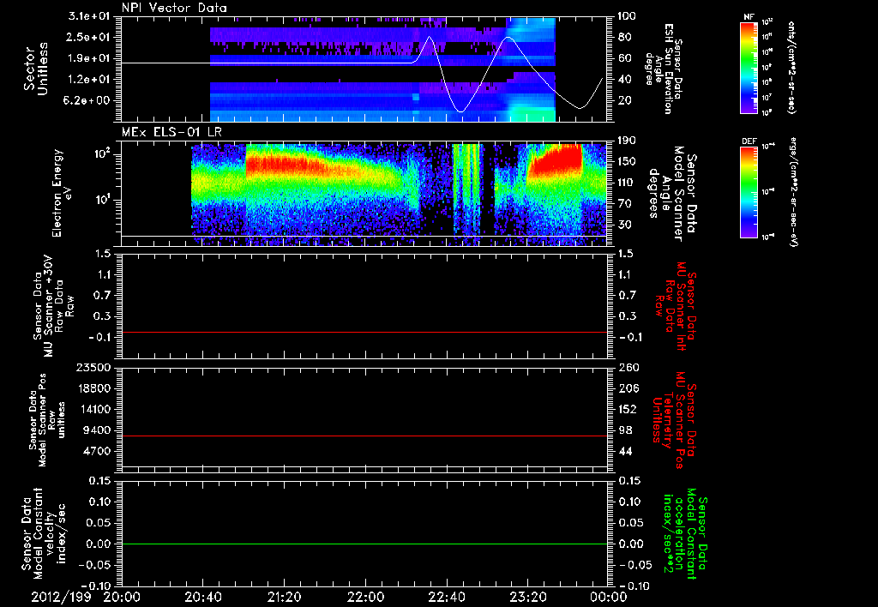Viewport: 878px width, 607px height.
Task: Click the red 'MU Scanner Inh Raw Data' label
Action: tap(675, 306)
